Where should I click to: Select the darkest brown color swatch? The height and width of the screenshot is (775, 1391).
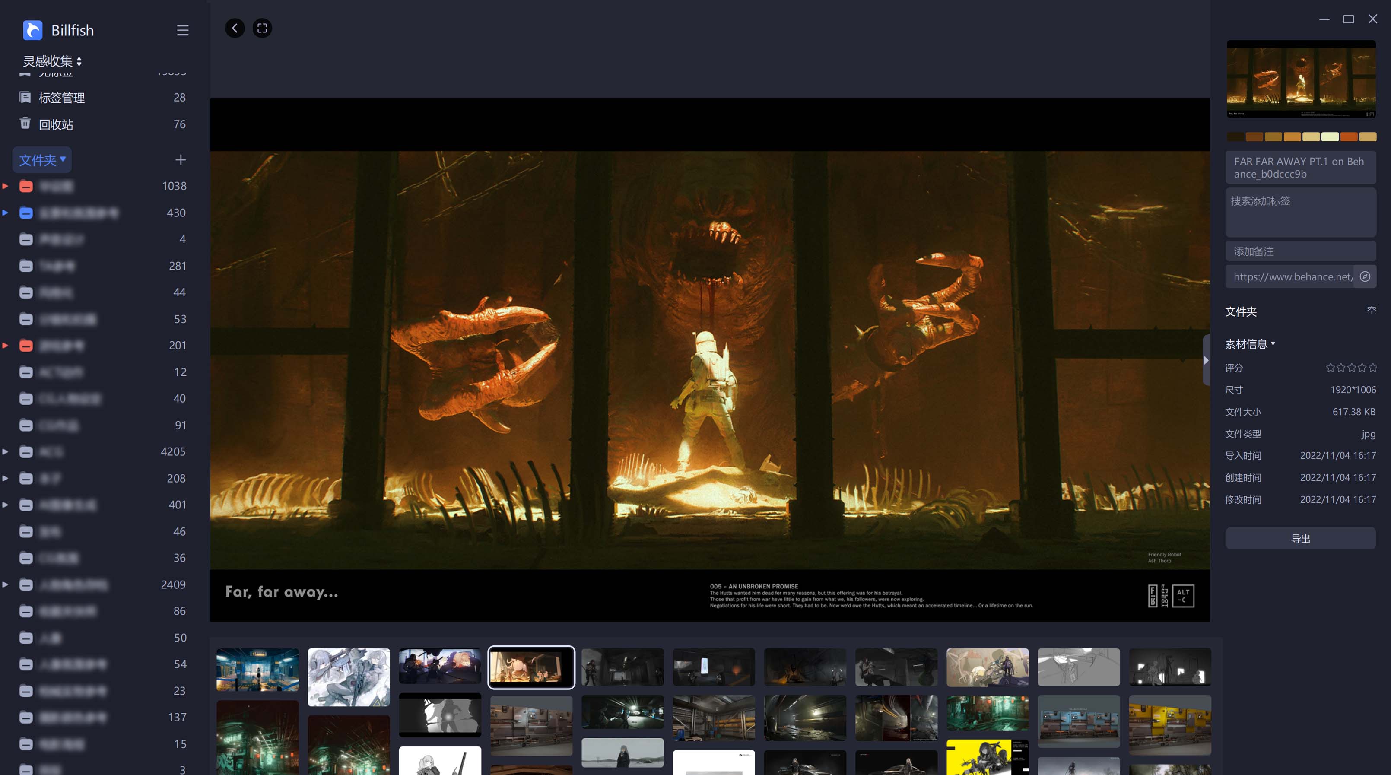(x=1235, y=137)
